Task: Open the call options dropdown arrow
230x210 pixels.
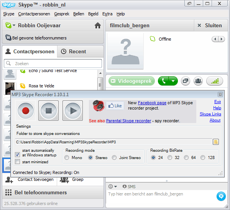Action: (x=173, y=81)
